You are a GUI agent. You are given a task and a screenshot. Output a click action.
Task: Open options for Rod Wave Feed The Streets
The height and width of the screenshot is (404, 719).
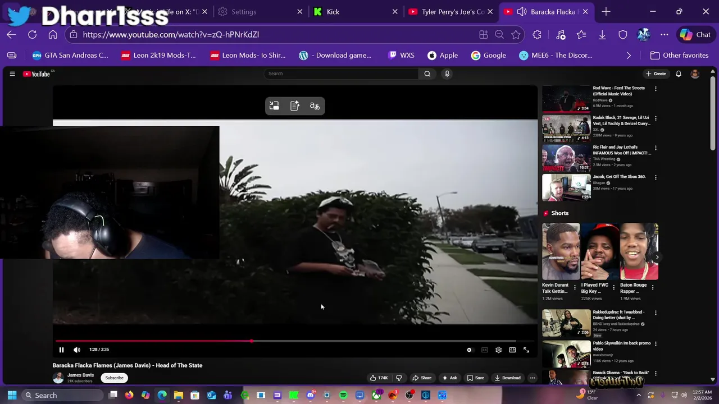click(x=656, y=89)
